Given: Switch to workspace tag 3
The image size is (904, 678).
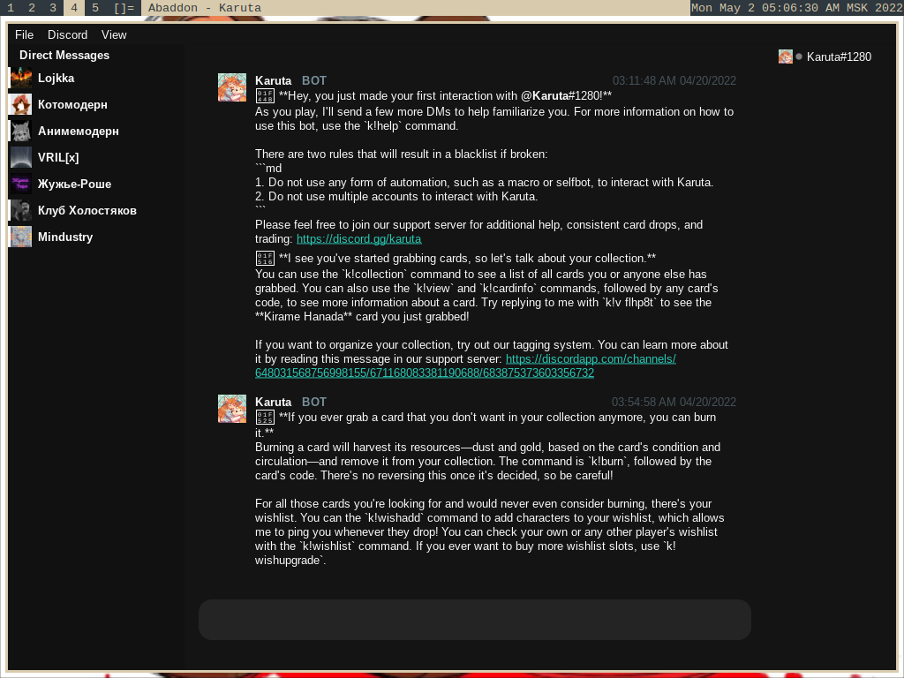Looking at the screenshot, I should coord(53,7).
